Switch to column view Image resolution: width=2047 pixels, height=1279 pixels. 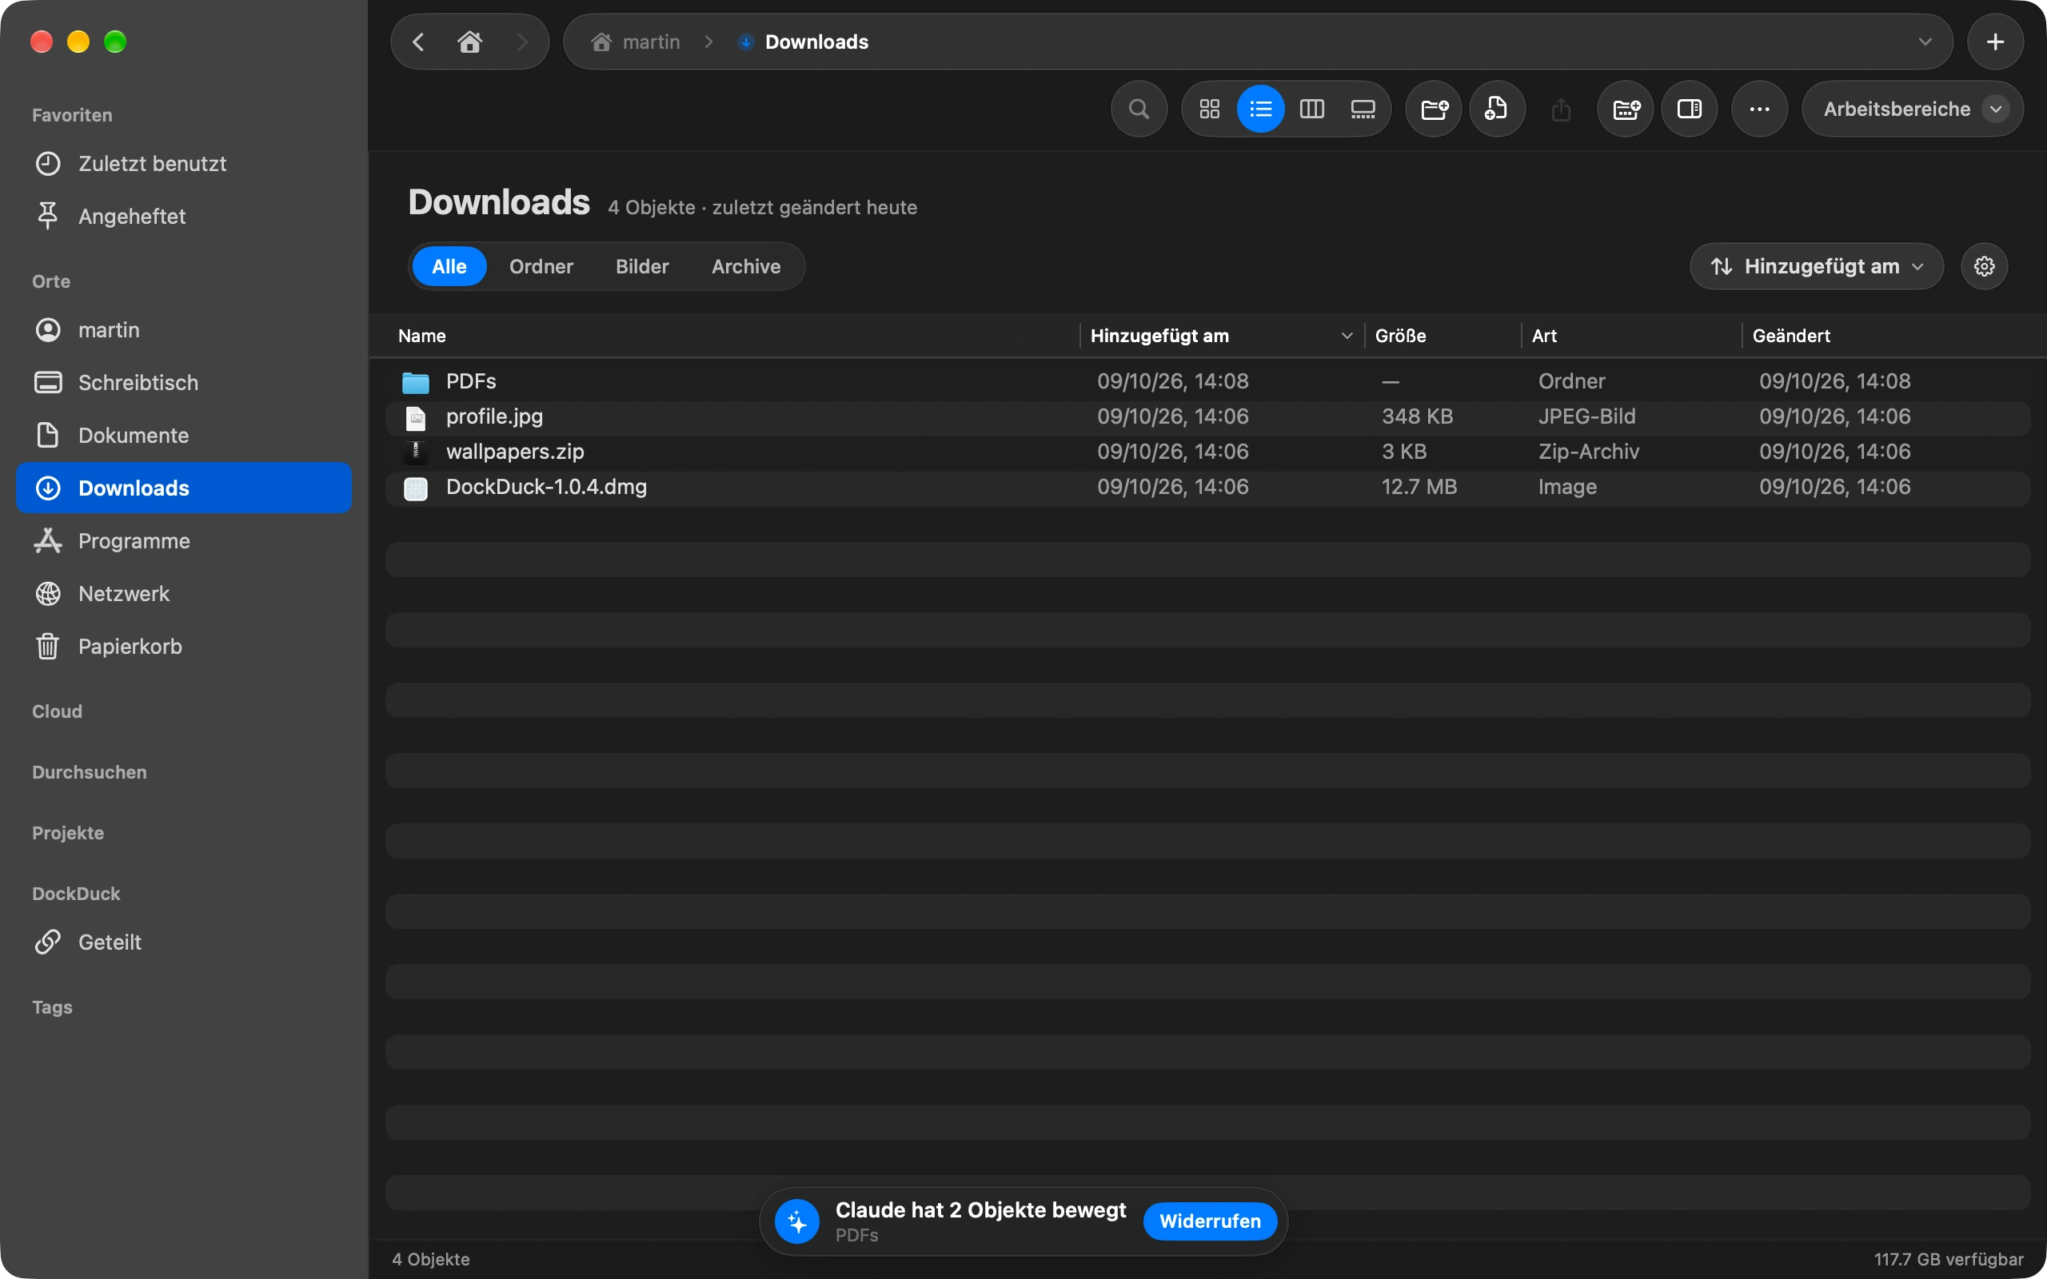tap(1312, 110)
